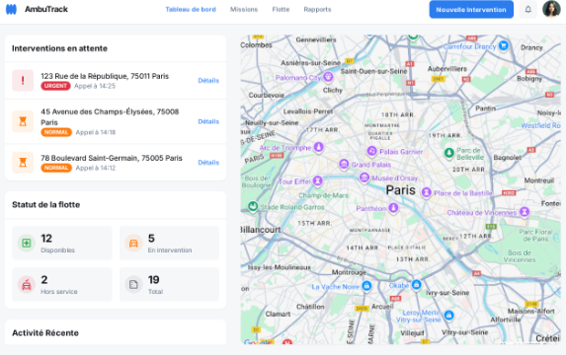Open the notifications bell
Image resolution: width=566 pixels, height=355 pixels.
[527, 10]
